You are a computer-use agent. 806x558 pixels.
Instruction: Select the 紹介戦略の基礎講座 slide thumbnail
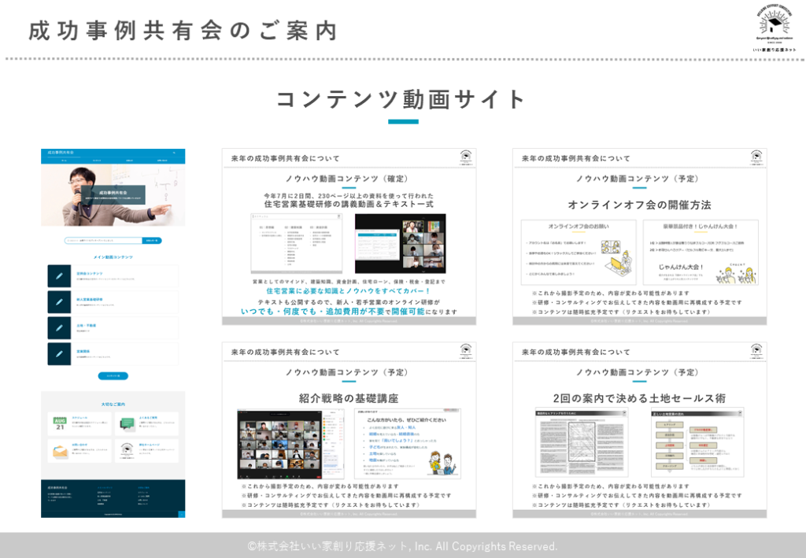coord(349,430)
